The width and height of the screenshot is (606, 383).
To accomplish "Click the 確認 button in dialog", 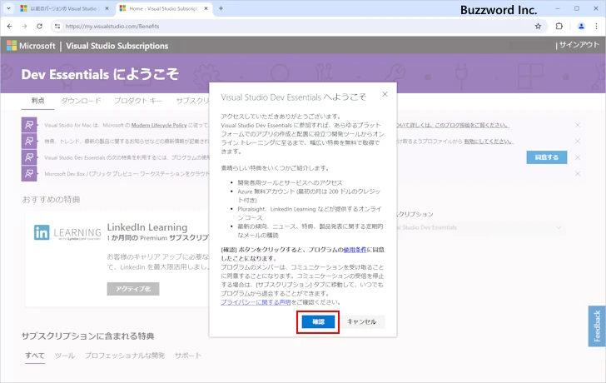I will coord(318,321).
